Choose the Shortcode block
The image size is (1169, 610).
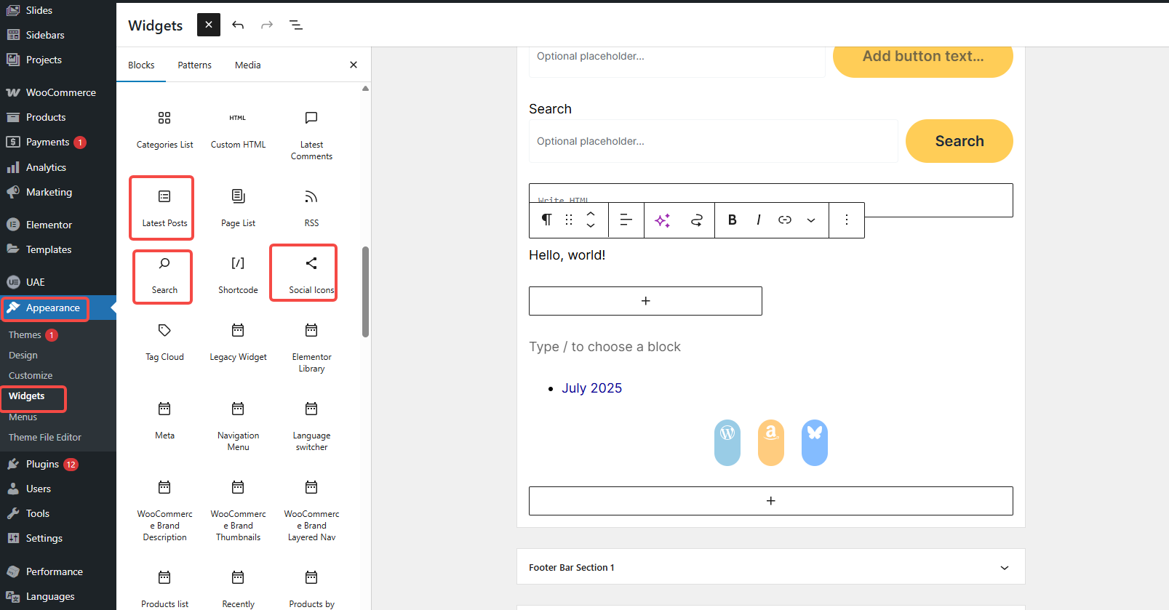pyautogui.click(x=238, y=274)
